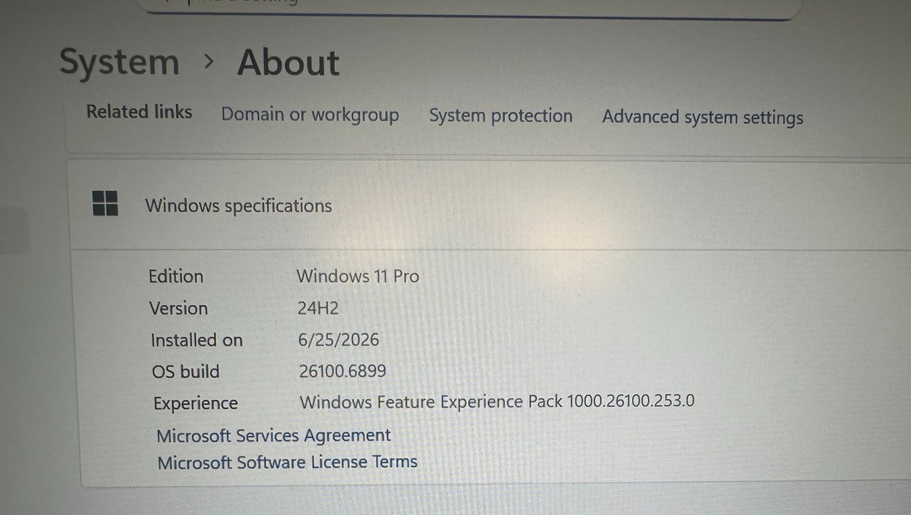This screenshot has width=911, height=515.
Task: Go back to System in breadcrumb
Action: tap(120, 62)
